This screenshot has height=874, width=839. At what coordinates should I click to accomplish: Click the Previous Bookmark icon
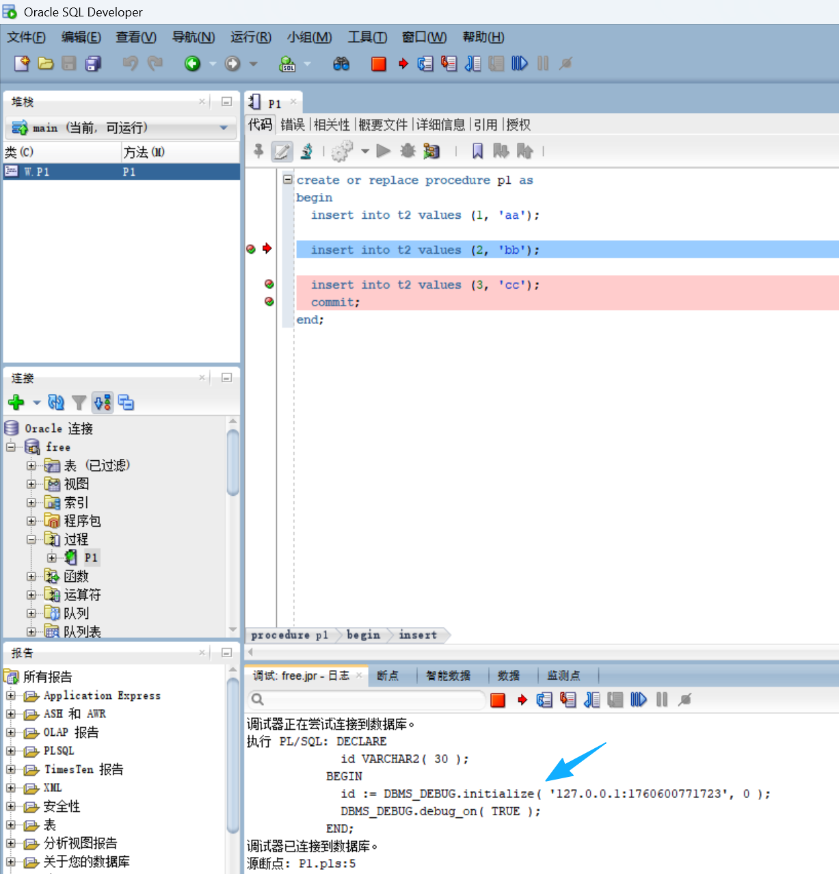pyautogui.click(x=525, y=151)
